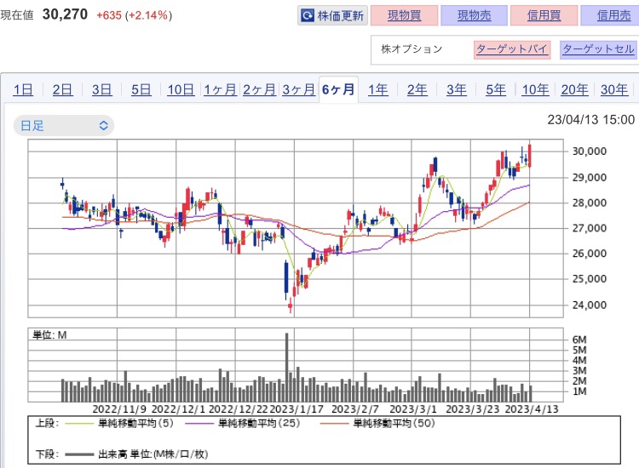This screenshot has width=639, height=468.
Task: Click the 信用売 button
Action: (610, 15)
